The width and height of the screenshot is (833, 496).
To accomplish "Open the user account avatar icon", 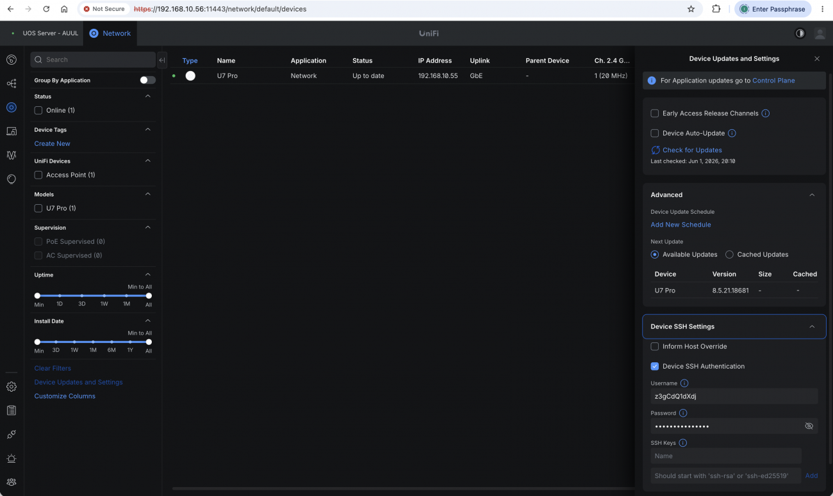I will (x=820, y=33).
